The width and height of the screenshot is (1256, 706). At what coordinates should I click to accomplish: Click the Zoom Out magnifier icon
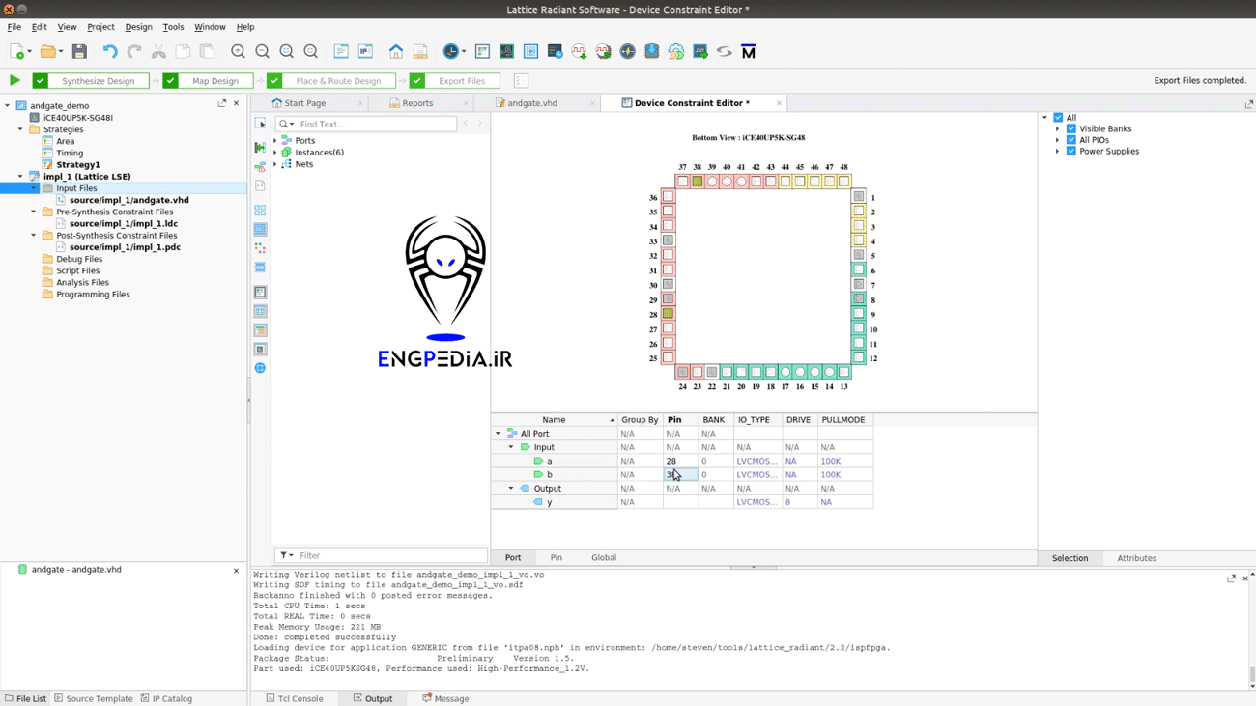coord(262,51)
